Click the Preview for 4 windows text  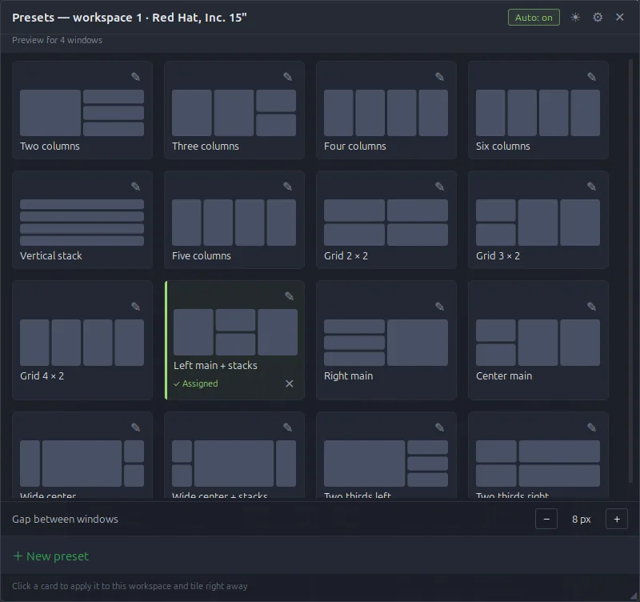(x=57, y=40)
